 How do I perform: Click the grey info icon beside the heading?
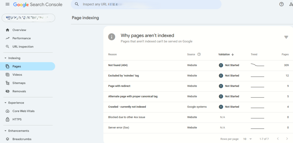click(112, 37)
